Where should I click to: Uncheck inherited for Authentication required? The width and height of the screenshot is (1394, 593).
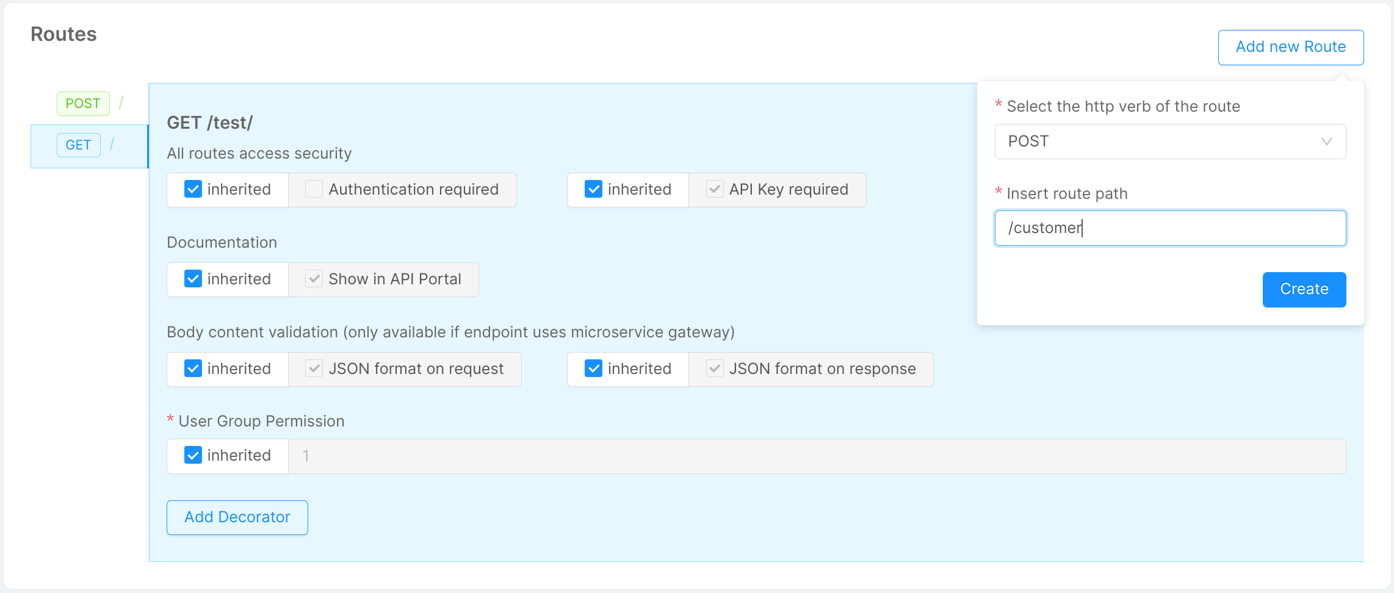point(193,190)
